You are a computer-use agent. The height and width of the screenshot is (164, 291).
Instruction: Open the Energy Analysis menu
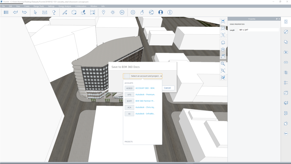[65, 6]
